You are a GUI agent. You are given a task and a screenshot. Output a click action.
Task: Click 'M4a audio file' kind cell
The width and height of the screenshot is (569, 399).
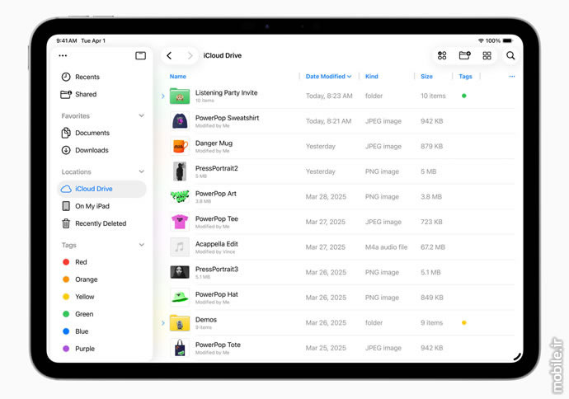click(x=386, y=247)
